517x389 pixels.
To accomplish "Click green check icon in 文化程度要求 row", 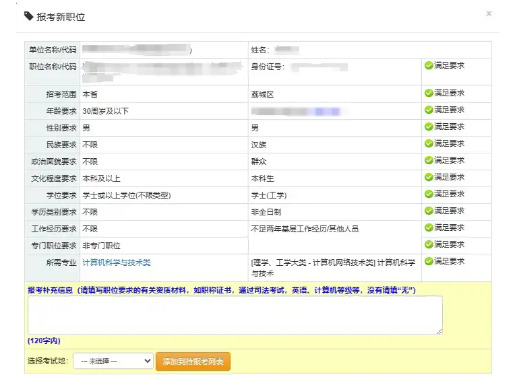I will tap(428, 178).
